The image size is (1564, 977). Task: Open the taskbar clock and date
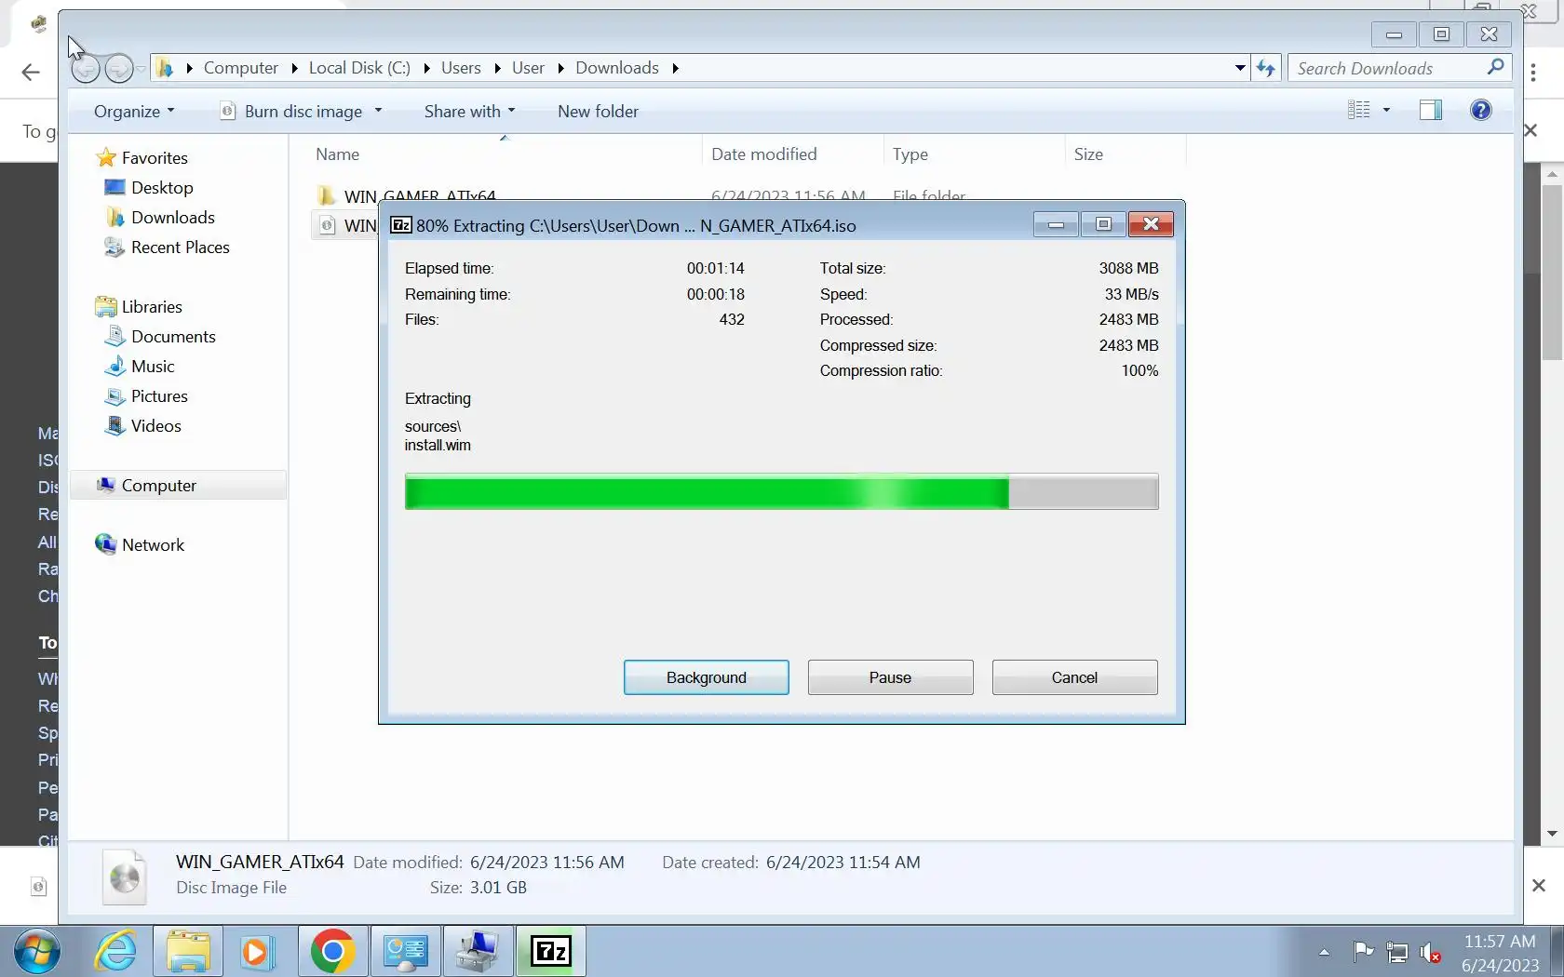point(1500,953)
